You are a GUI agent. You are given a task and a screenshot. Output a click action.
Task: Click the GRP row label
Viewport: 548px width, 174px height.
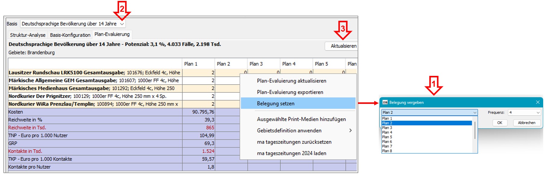[13, 143]
